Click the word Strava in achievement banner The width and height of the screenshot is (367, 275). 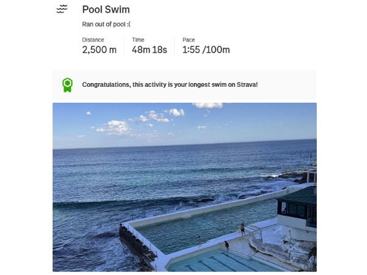(246, 84)
